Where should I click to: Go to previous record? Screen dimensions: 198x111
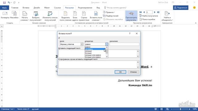pyautogui.click(x=144, y=12)
